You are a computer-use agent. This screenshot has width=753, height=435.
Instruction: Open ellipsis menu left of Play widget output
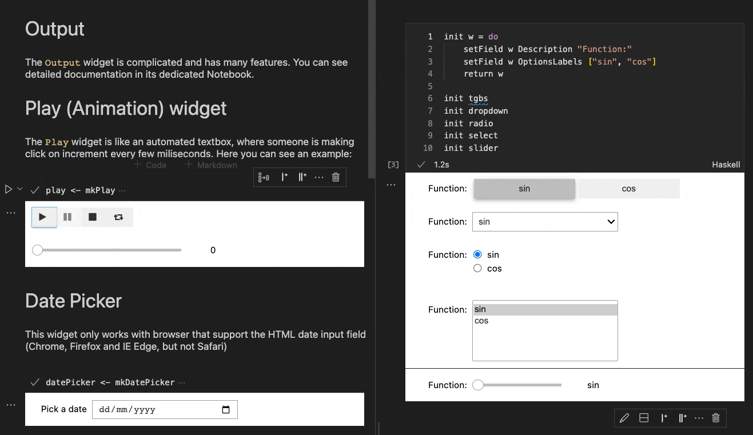(x=11, y=213)
